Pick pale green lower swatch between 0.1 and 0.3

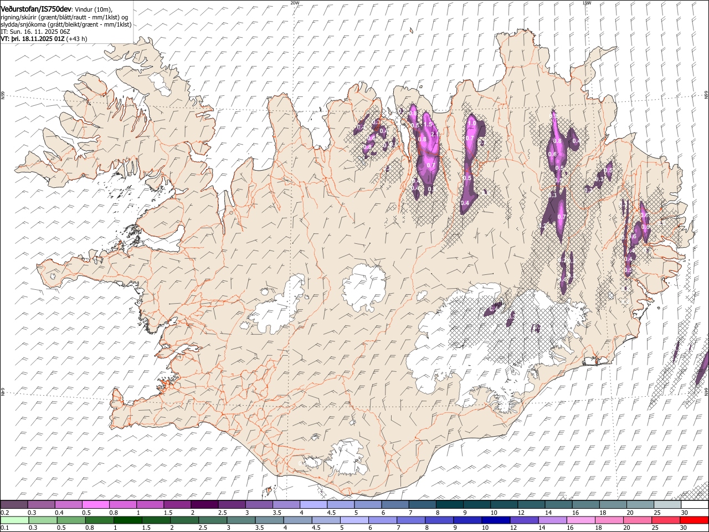pyautogui.click(x=15, y=520)
